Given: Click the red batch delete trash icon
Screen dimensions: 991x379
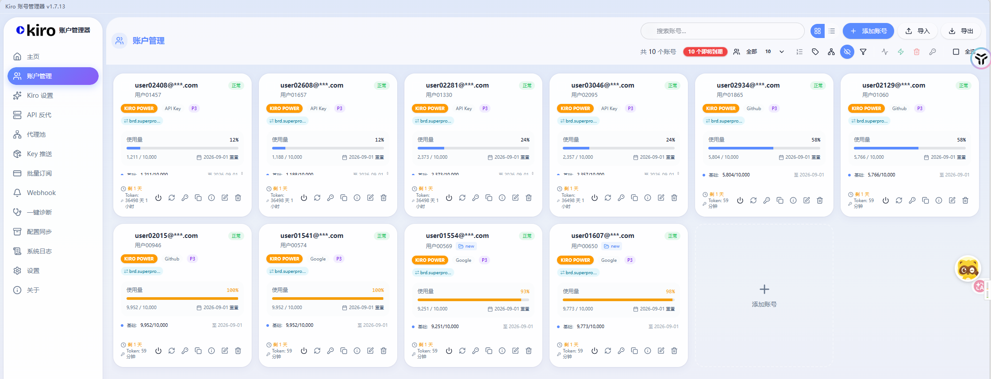Looking at the screenshot, I should click(916, 52).
